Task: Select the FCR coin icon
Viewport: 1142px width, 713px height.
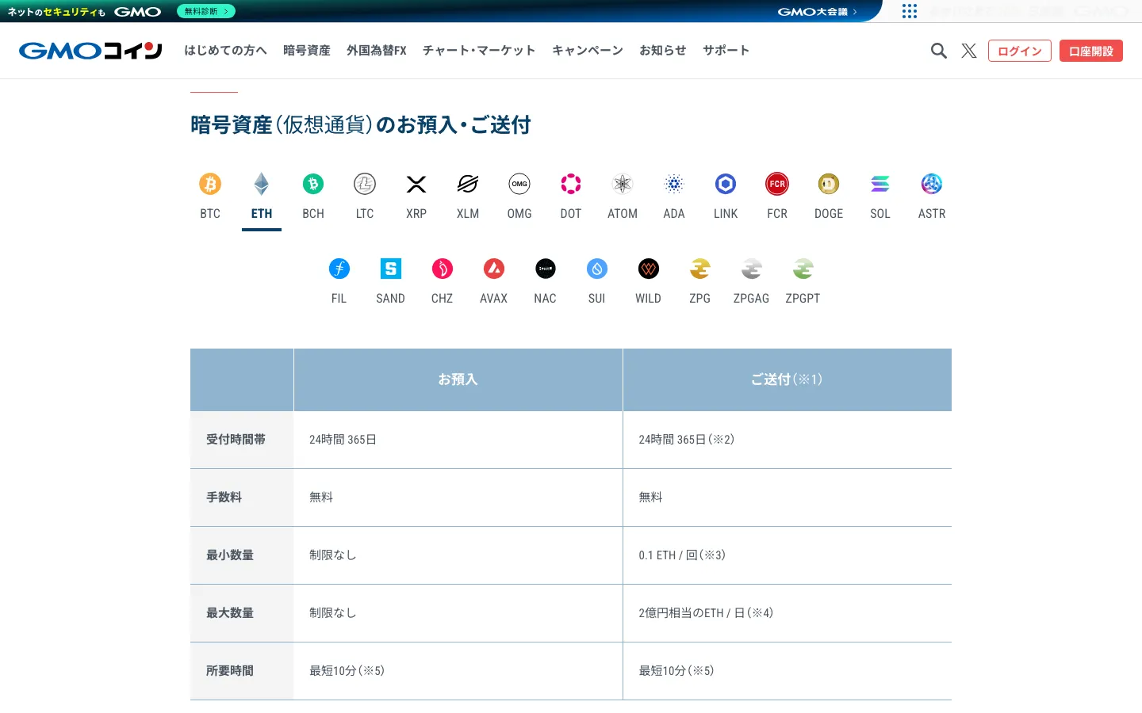Action: pos(777,184)
